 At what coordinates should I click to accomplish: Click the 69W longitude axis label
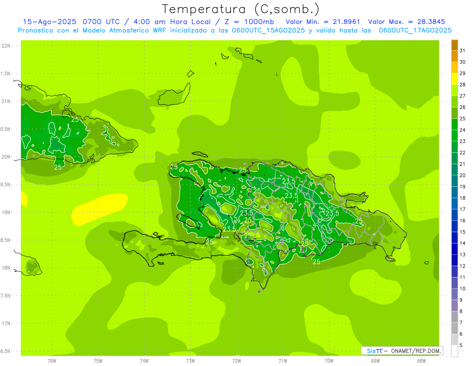(x=375, y=360)
